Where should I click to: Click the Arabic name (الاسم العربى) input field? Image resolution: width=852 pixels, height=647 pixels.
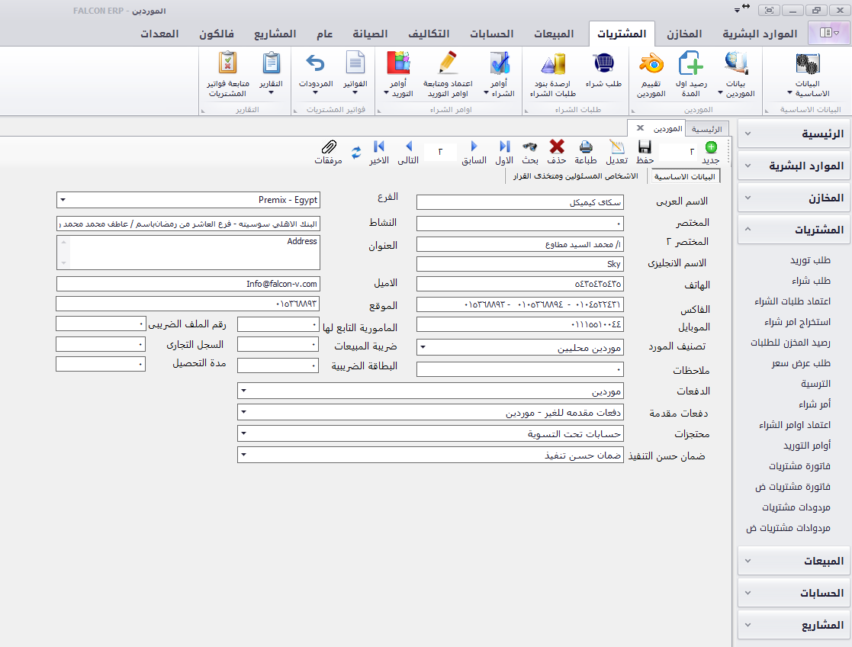(519, 202)
